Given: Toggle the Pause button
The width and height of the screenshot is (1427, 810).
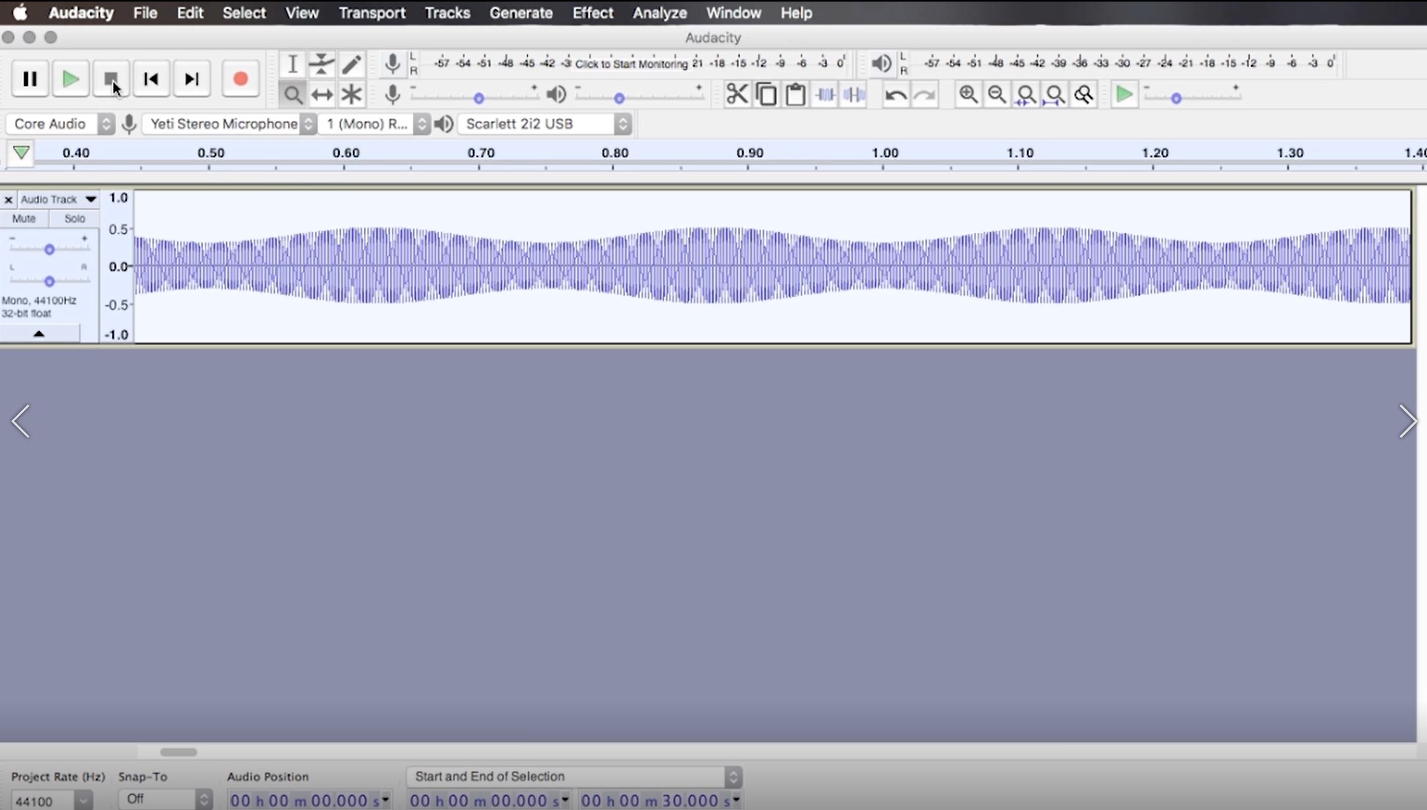Looking at the screenshot, I should pyautogui.click(x=30, y=79).
